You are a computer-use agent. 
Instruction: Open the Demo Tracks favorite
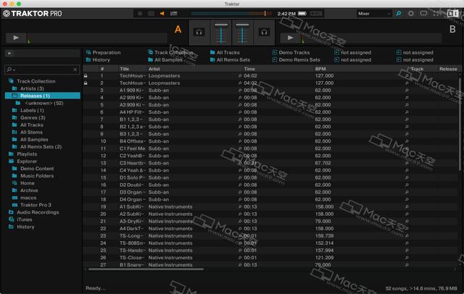[291, 52]
